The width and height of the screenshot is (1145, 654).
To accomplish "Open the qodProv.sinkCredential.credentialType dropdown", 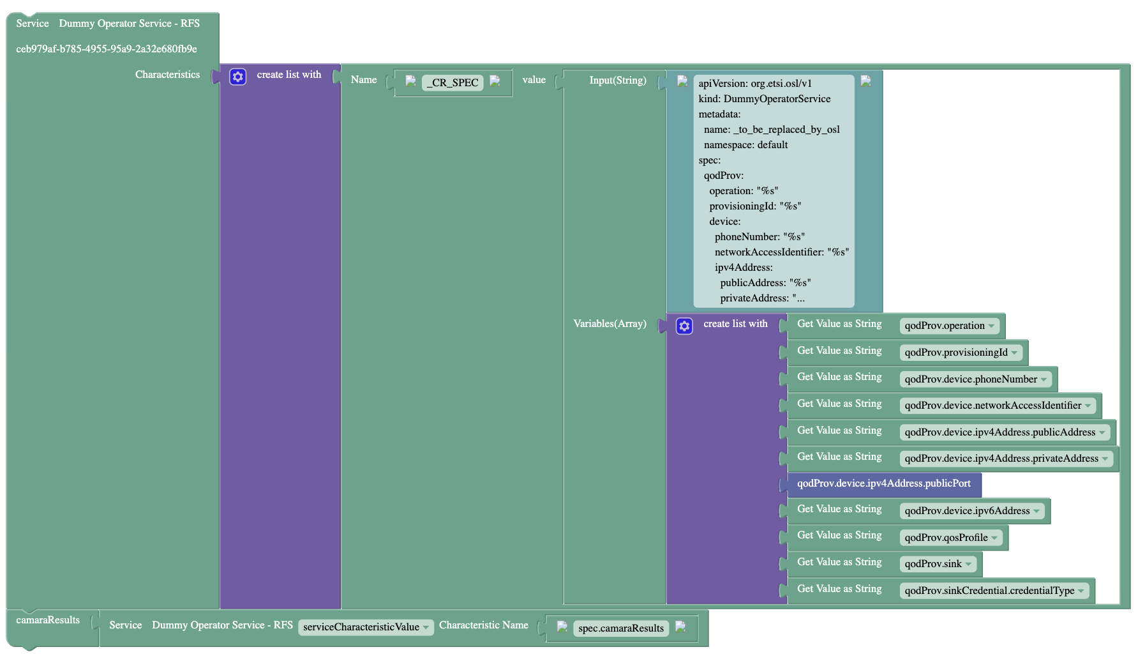I will coord(994,591).
